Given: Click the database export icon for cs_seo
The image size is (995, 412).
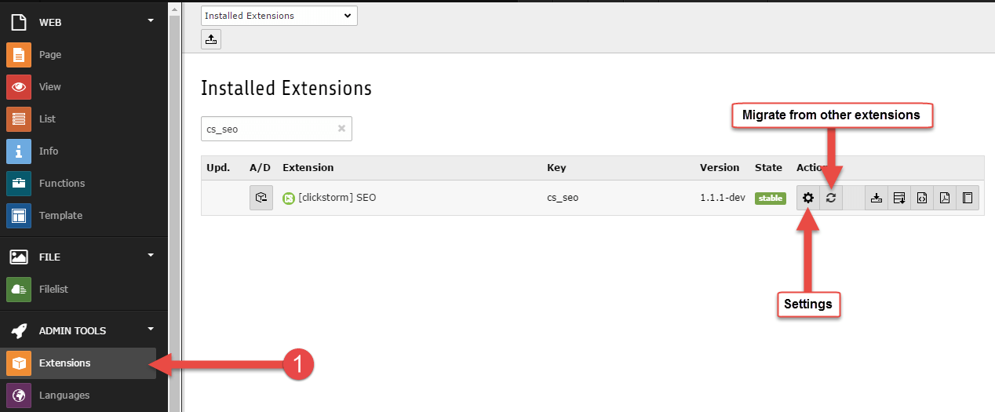Looking at the screenshot, I should pyautogui.click(x=899, y=199).
